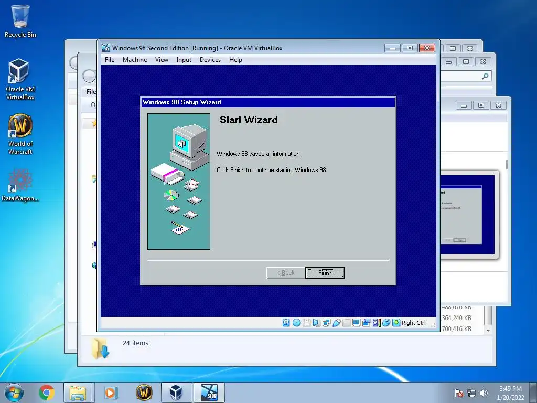Click the hard disk activity icon in VirtualBox status bar
Viewport: 537px width, 403px height.
(286, 323)
